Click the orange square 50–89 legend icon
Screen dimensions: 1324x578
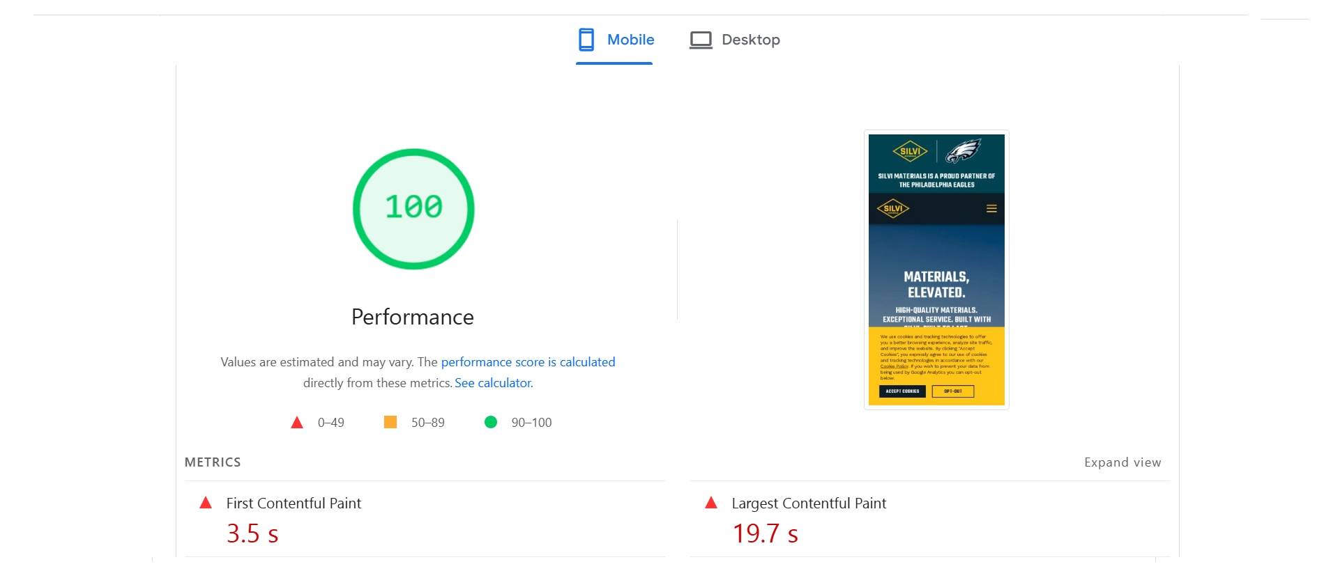tap(390, 422)
